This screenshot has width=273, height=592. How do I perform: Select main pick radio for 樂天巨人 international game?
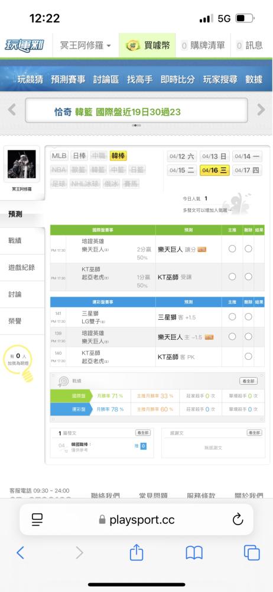coord(232,249)
